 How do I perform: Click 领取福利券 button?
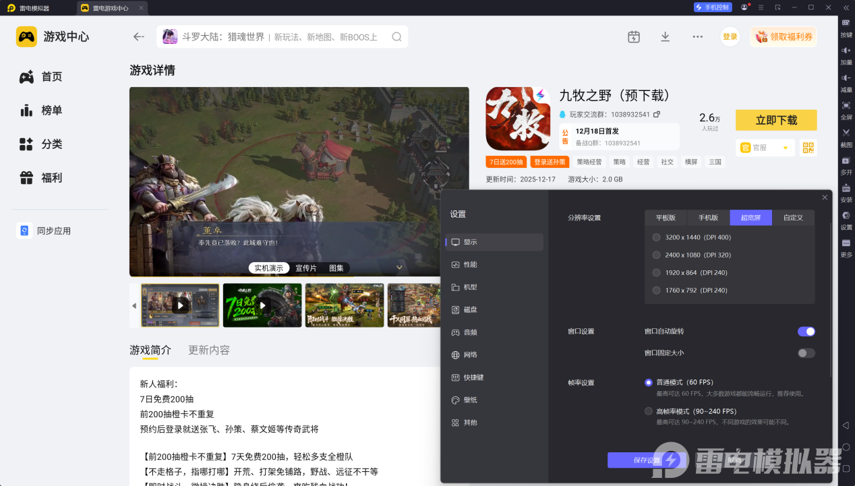784,37
